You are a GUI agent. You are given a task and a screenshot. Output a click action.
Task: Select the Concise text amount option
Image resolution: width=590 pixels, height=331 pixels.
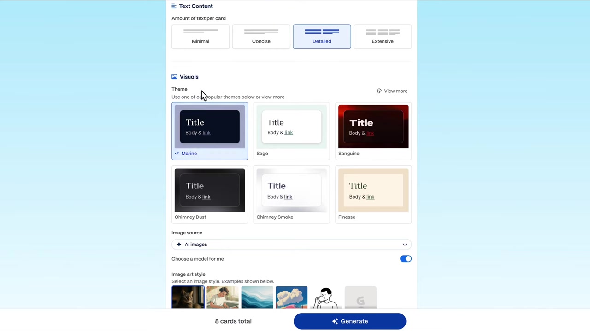point(261,36)
